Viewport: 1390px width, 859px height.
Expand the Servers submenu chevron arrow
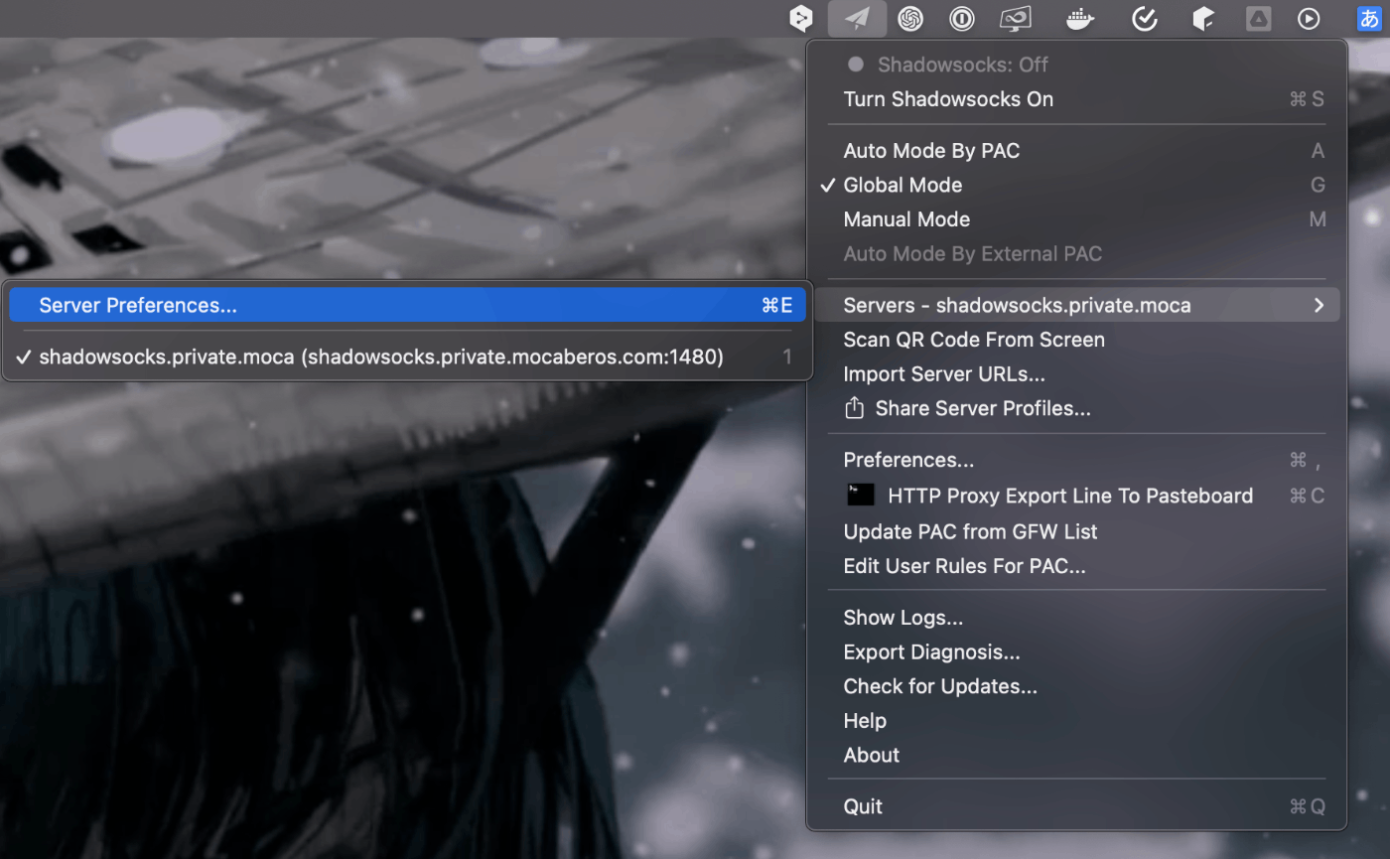click(1319, 305)
